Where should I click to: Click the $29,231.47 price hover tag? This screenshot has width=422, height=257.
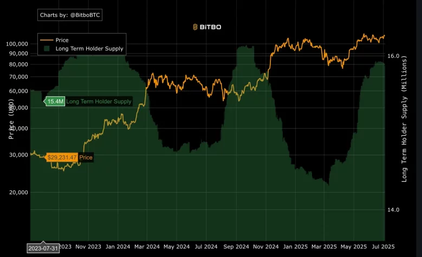62,157
